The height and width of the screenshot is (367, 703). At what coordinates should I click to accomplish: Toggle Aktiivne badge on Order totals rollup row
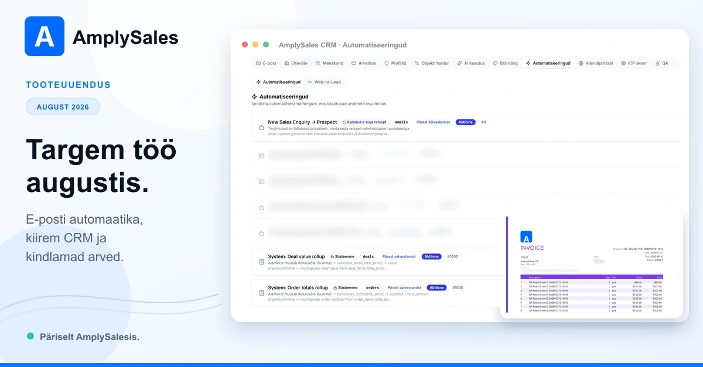(x=436, y=287)
